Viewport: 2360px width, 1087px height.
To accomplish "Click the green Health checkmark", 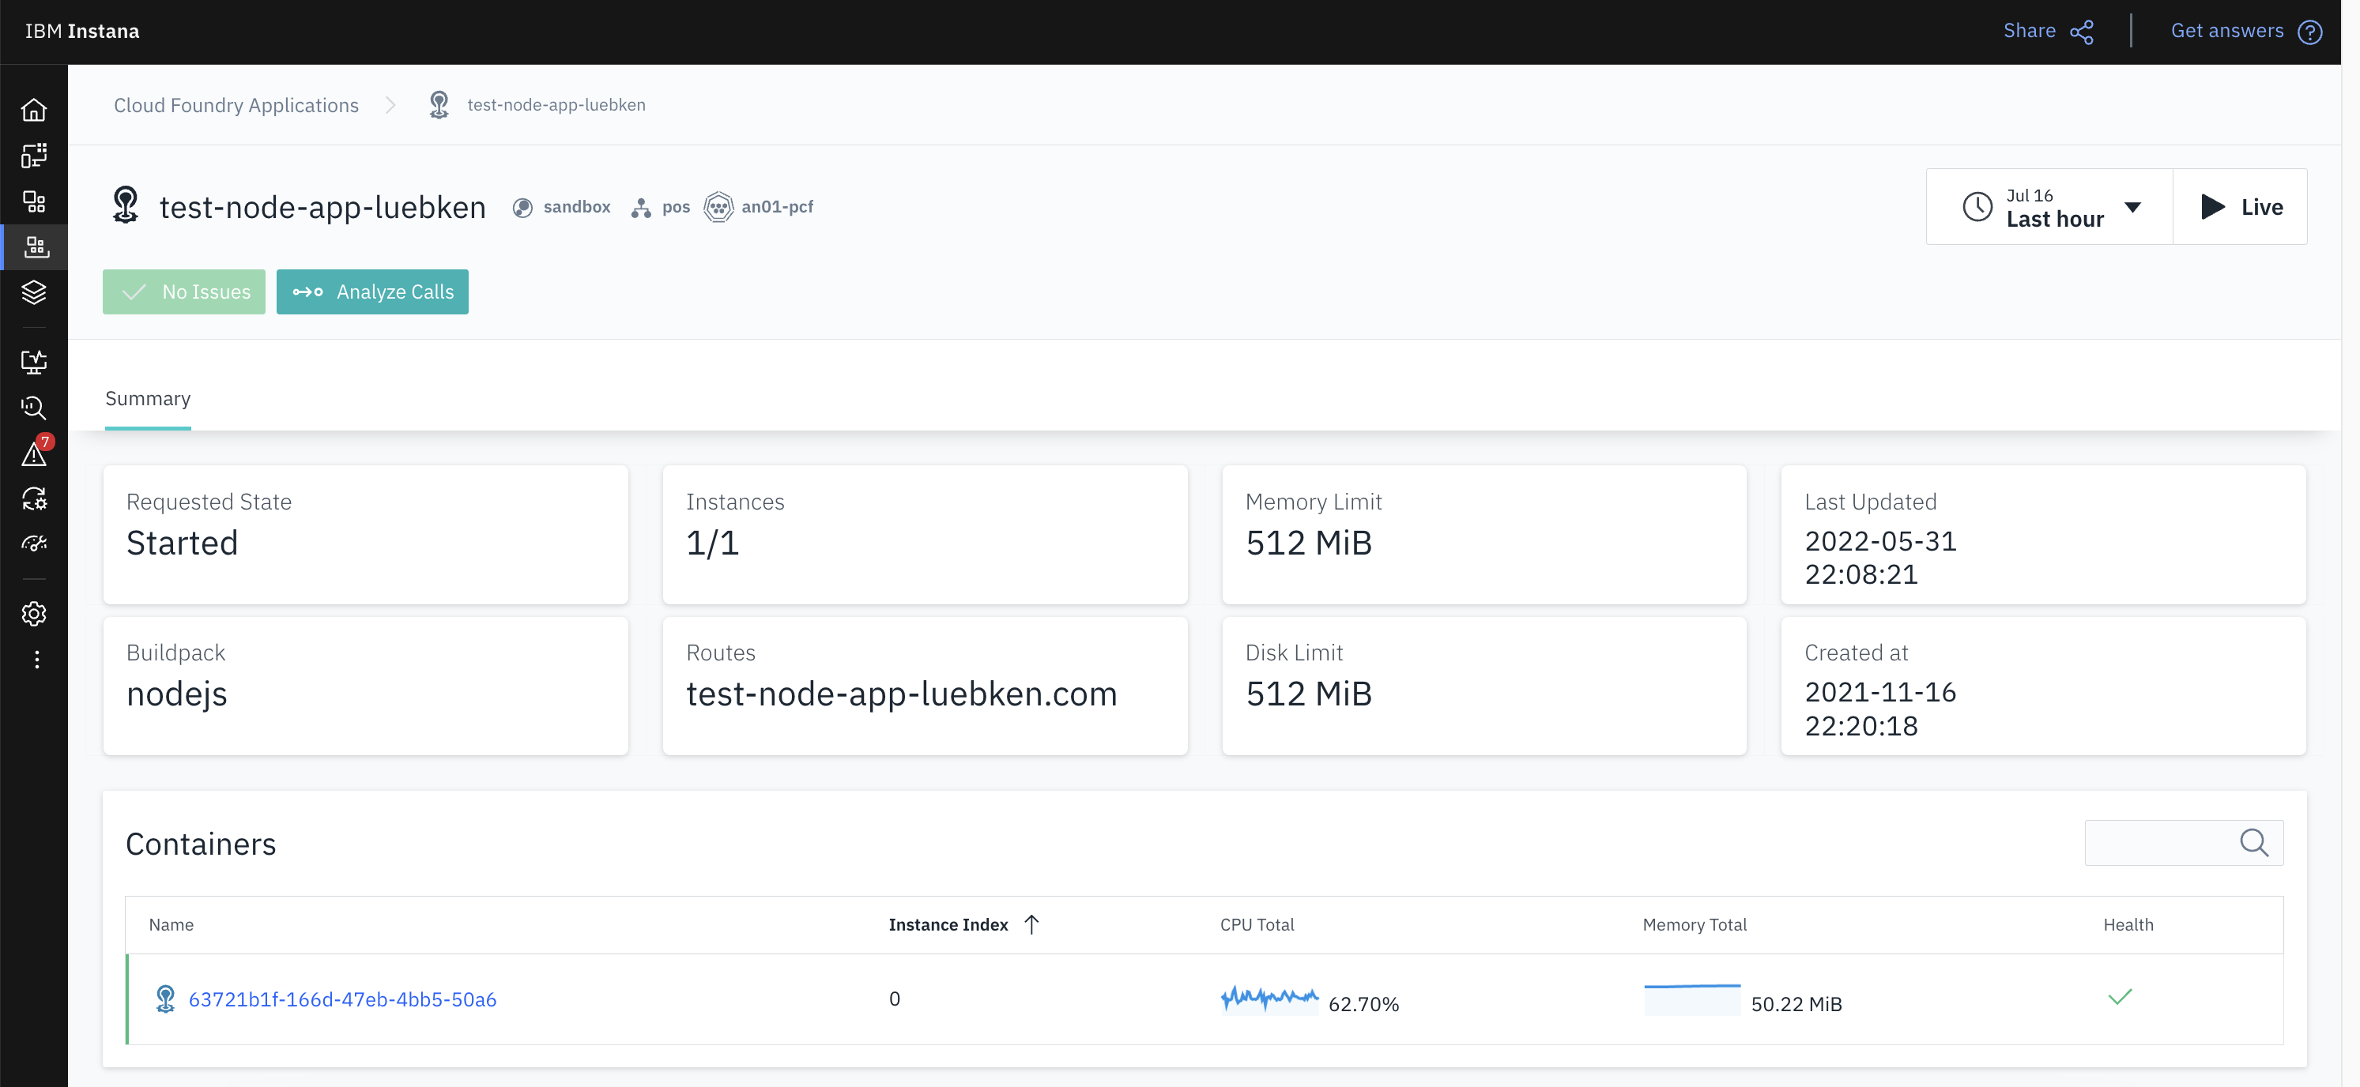I will click(x=2120, y=997).
